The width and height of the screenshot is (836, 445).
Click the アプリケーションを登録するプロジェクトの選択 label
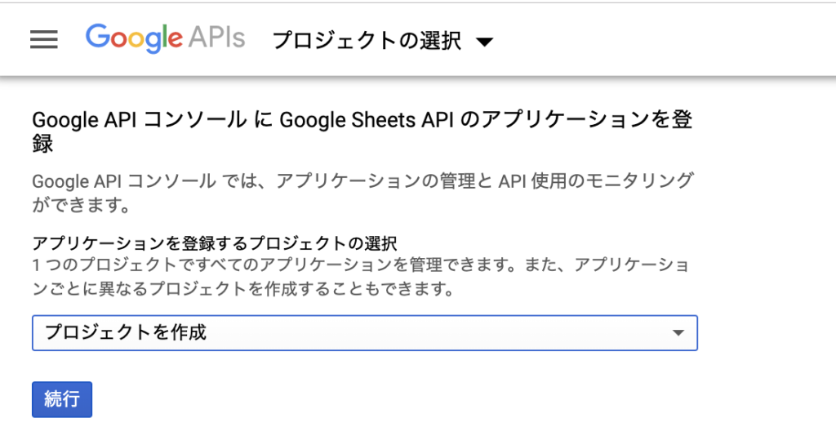(x=215, y=243)
